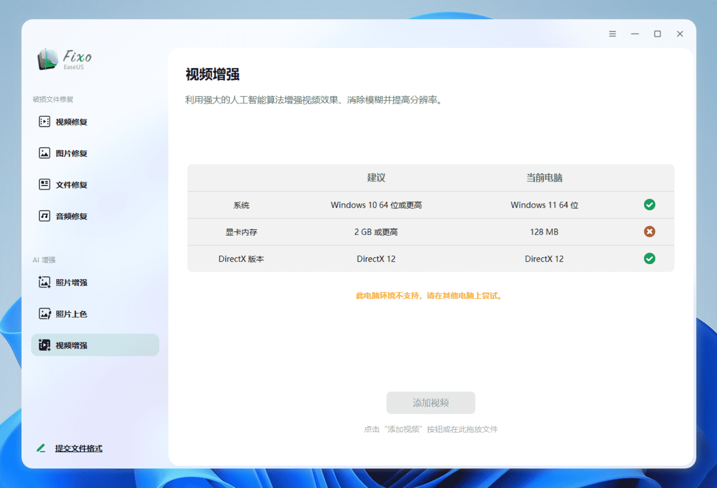Viewport: 717px width, 488px height.
Task: Click the green check for Windows 11 系统
Action: pyautogui.click(x=649, y=205)
